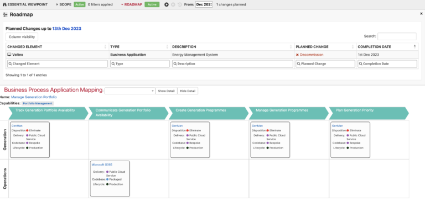This screenshot has height=202, width=425.
Task: Start the roadmap play button
Action: [x=167, y=4]
